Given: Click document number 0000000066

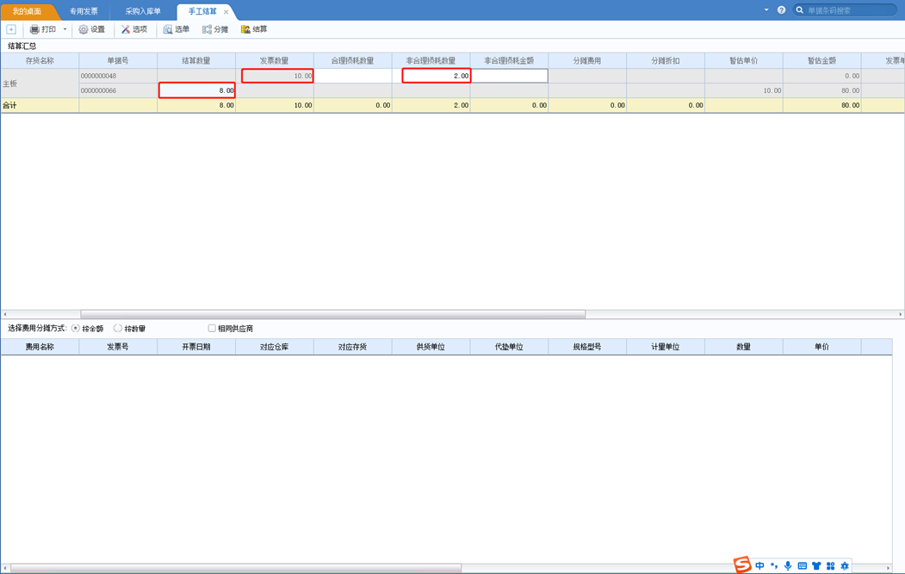Looking at the screenshot, I should pyautogui.click(x=99, y=90).
